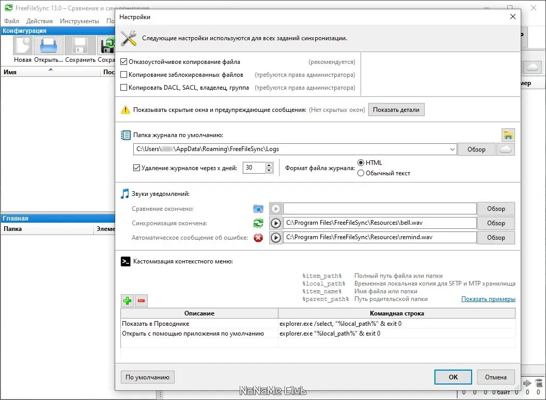Click the days number input field
The height and width of the screenshot is (400, 546).
(254, 168)
